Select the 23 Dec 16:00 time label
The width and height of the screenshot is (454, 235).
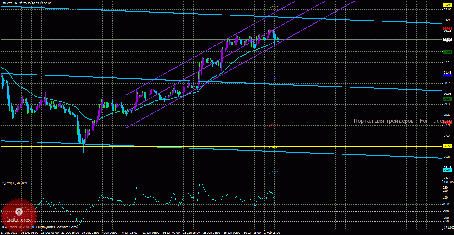pyautogui.click(x=70, y=233)
